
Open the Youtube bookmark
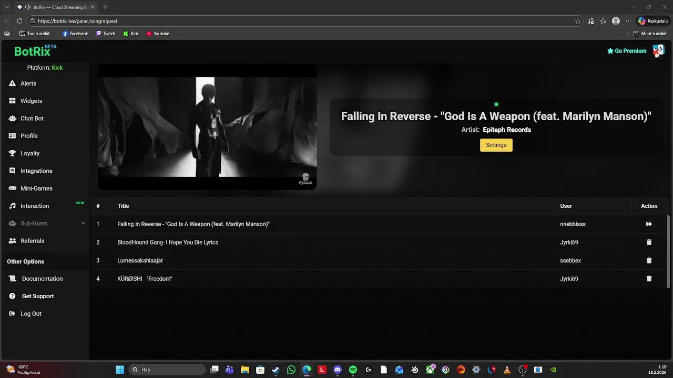click(x=158, y=34)
